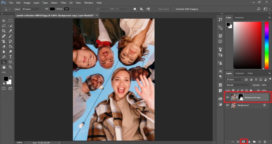Switch to the Swatches tab
This screenshot has width=272, height=144.
(x=239, y=17)
